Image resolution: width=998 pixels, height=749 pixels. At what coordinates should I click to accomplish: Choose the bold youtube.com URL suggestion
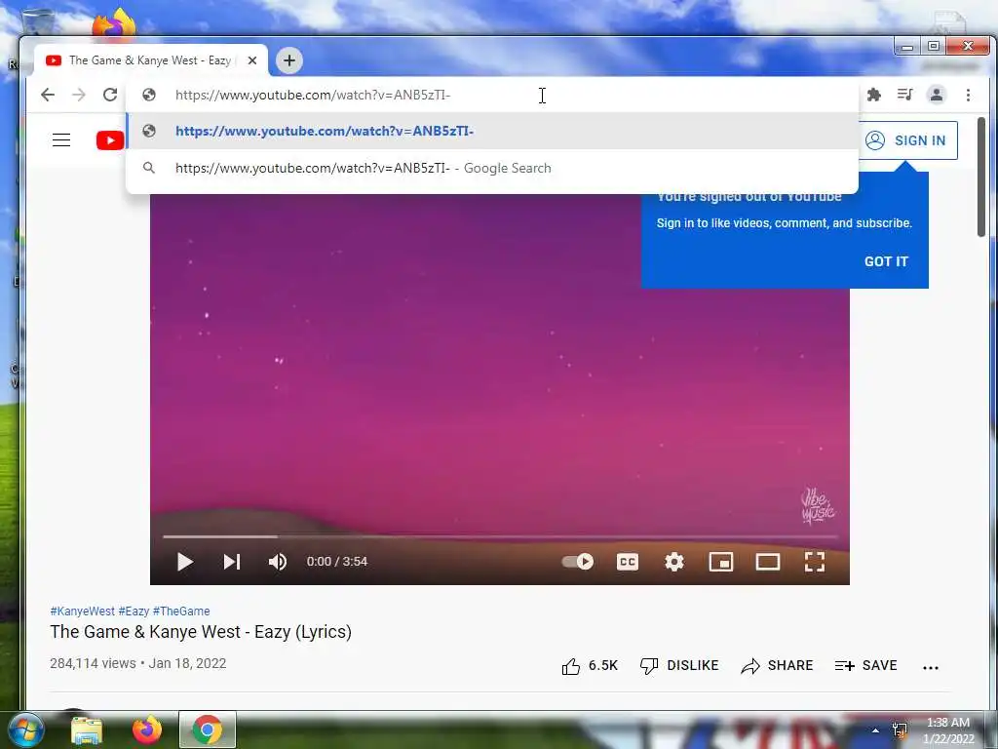pos(492,132)
